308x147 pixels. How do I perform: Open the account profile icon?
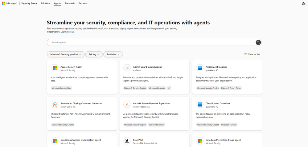pyautogui.click(x=303, y=3)
